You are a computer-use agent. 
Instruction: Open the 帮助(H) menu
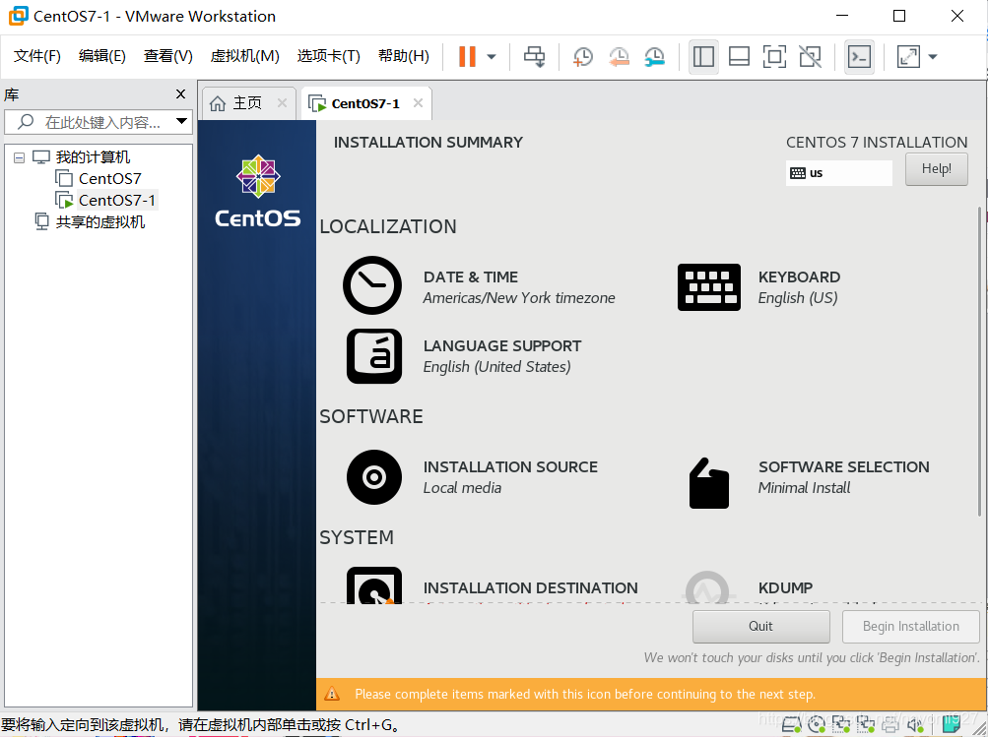[x=403, y=56]
